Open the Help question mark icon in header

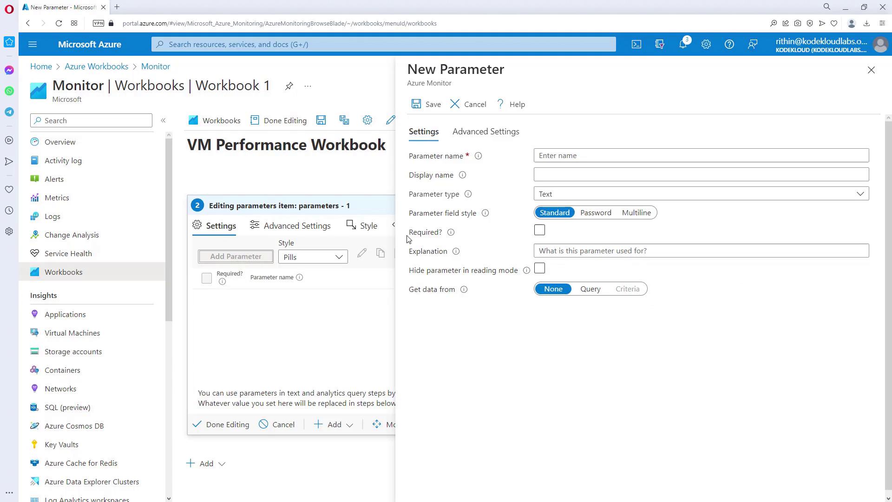pyautogui.click(x=729, y=44)
